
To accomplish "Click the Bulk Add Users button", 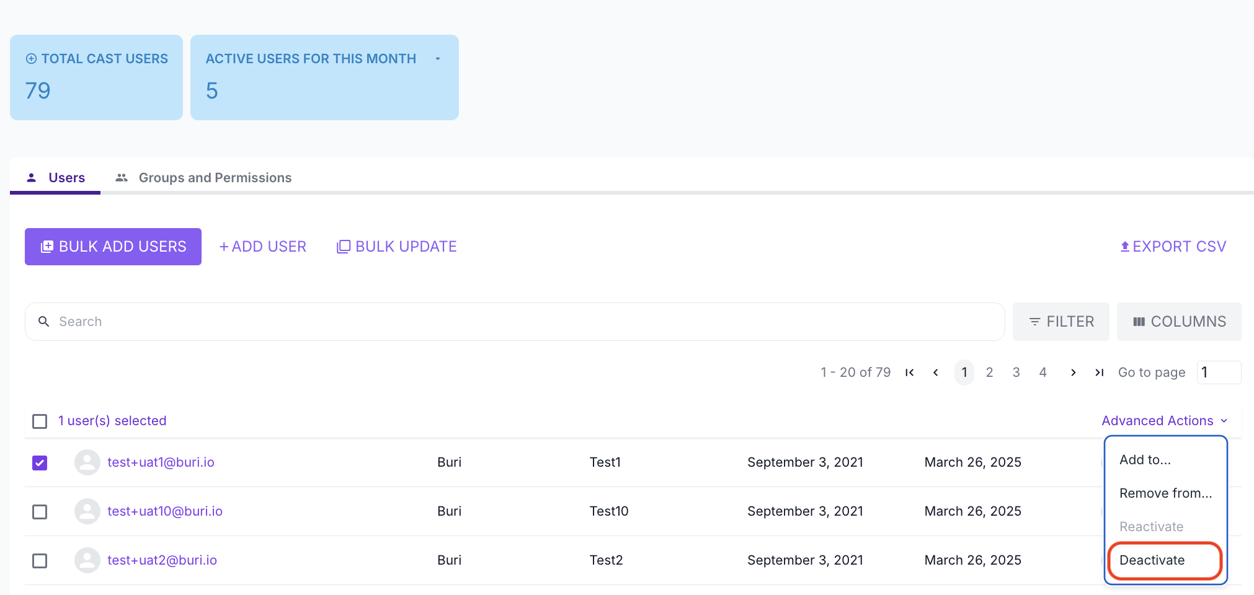I will (113, 247).
